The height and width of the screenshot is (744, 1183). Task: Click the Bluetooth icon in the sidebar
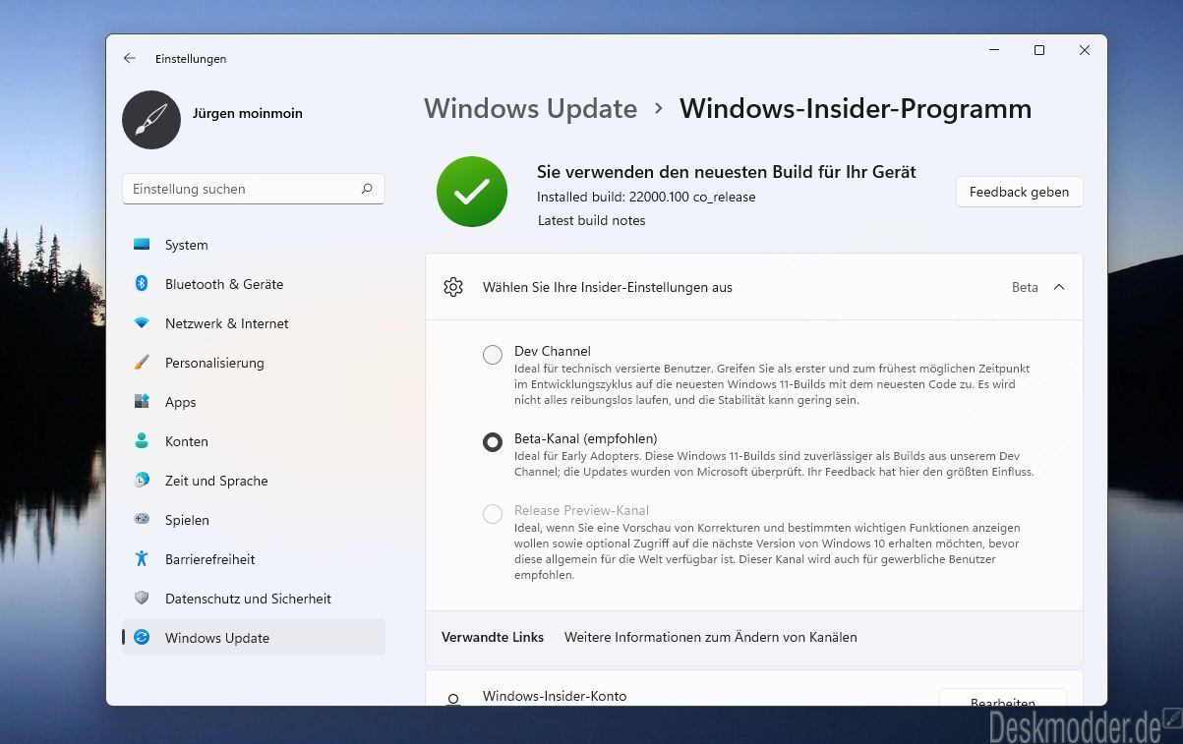click(x=142, y=284)
